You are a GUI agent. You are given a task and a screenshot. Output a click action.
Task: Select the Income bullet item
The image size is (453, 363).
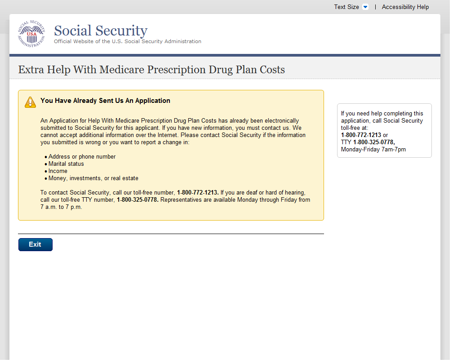[58, 171]
